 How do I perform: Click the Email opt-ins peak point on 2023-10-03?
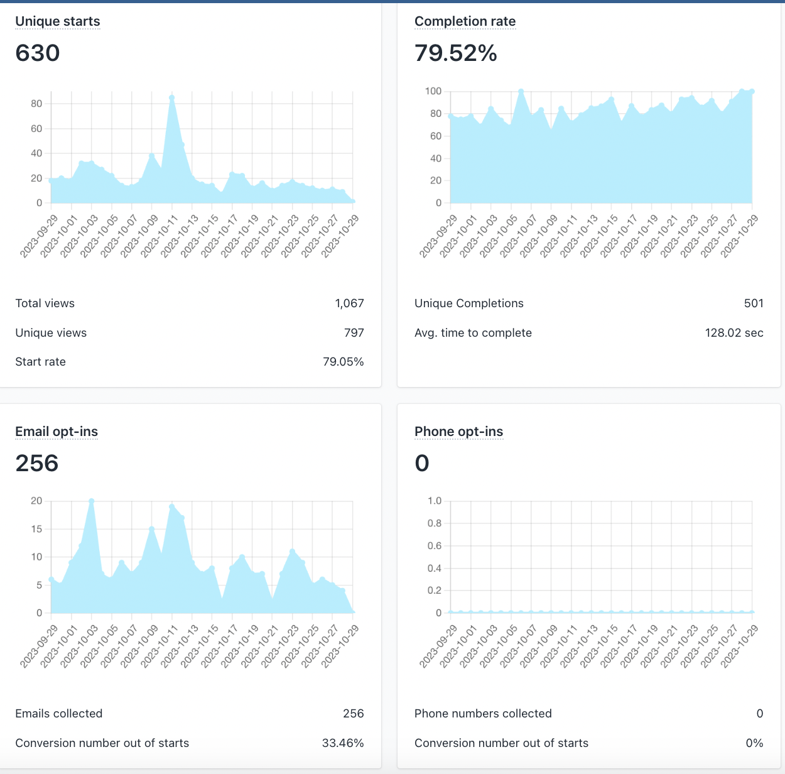91,501
